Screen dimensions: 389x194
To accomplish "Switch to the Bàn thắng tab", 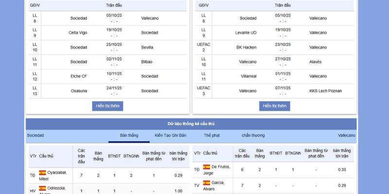I will point(129,135).
